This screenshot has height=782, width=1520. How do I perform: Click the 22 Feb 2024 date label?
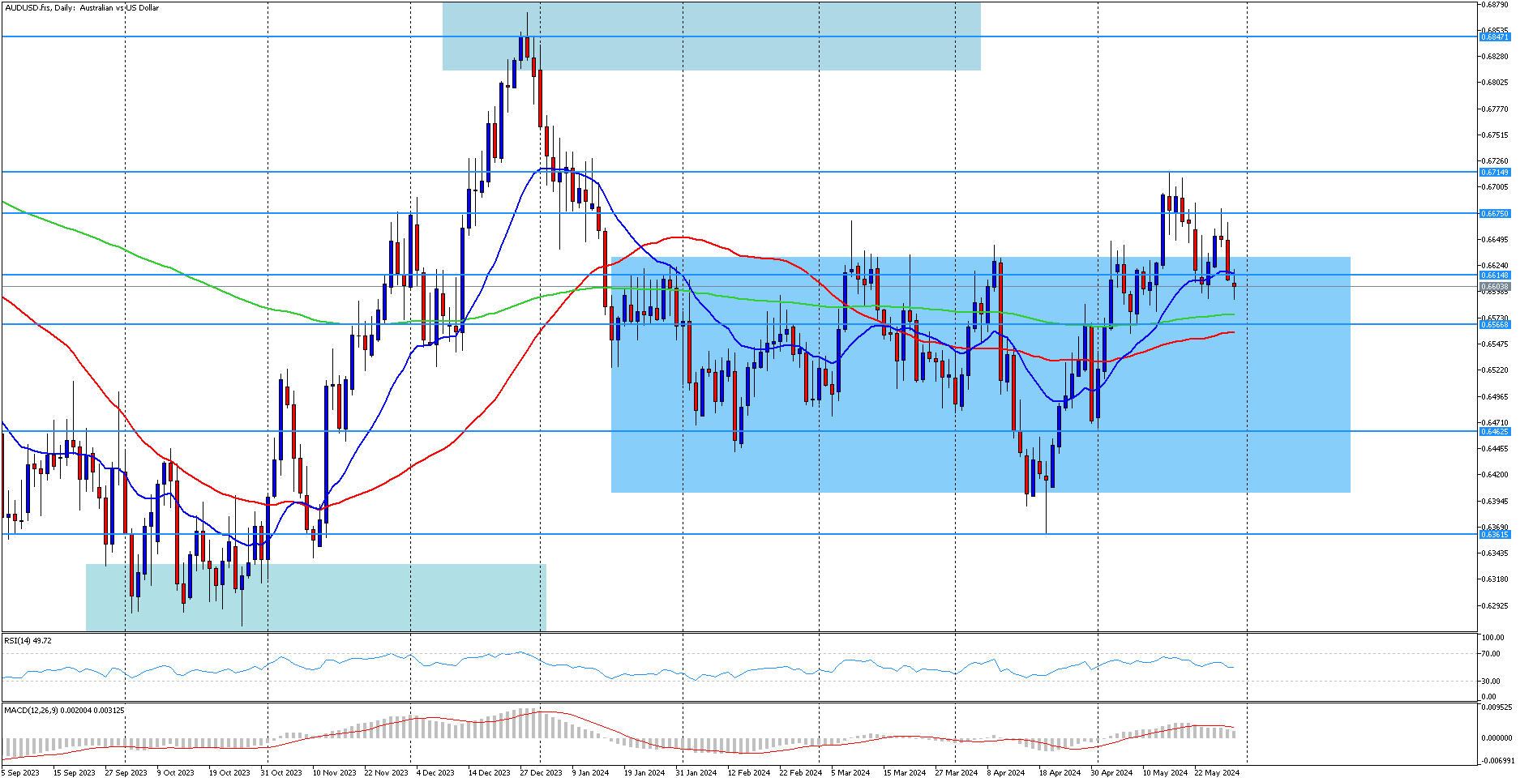(x=800, y=773)
